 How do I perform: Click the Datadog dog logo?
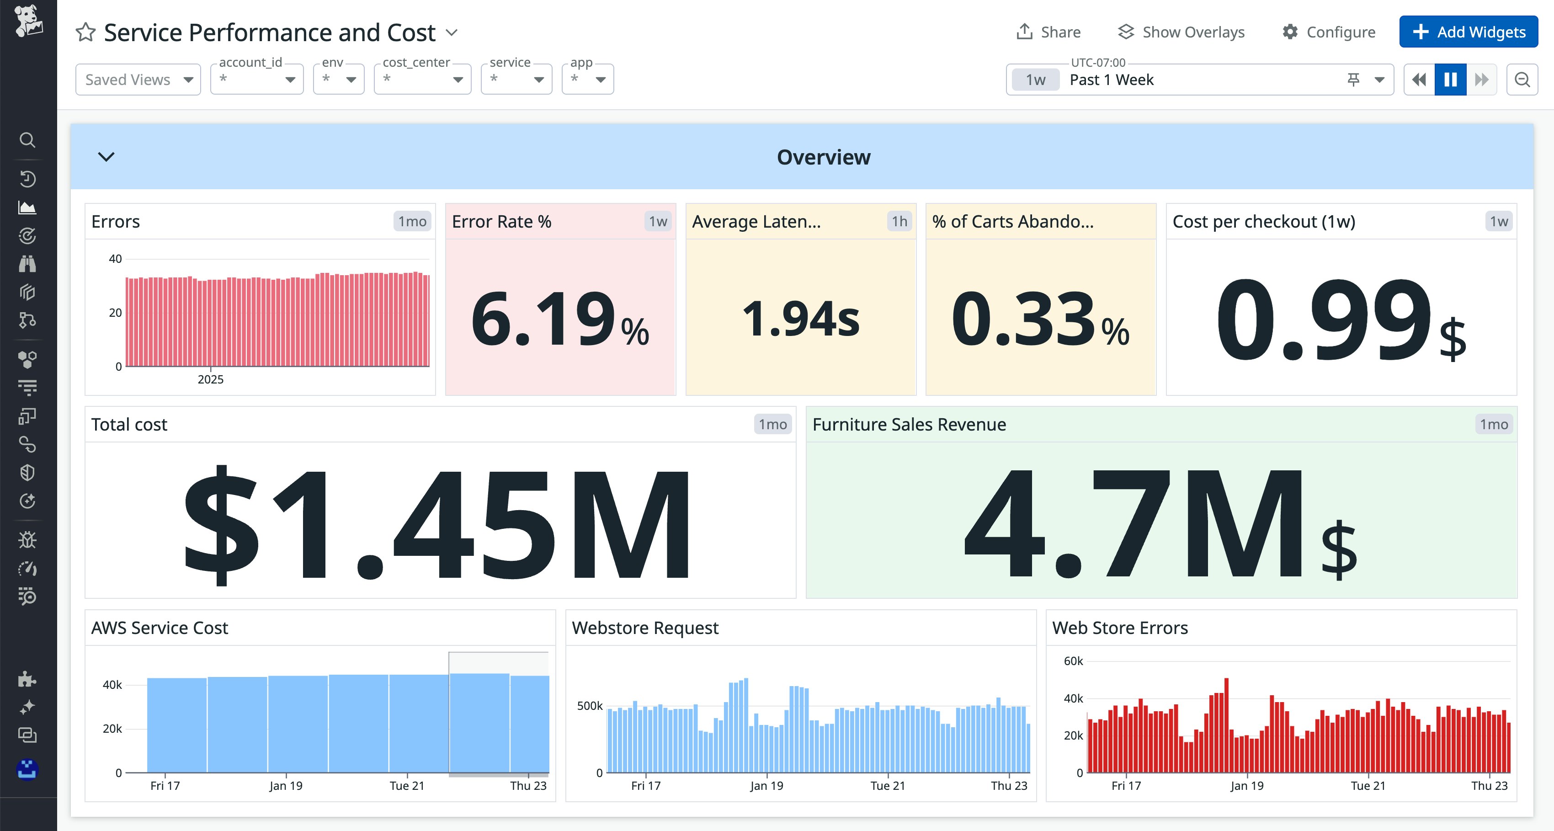[28, 22]
